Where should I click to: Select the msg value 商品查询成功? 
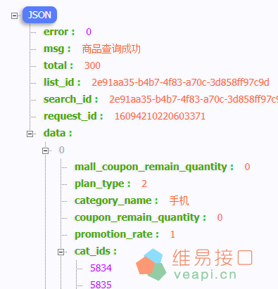[111, 49]
